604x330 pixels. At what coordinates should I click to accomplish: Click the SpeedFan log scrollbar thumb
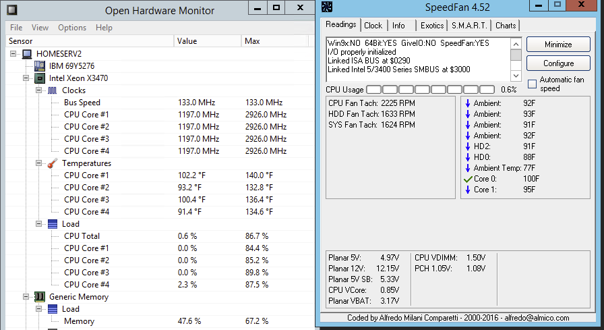point(516,55)
